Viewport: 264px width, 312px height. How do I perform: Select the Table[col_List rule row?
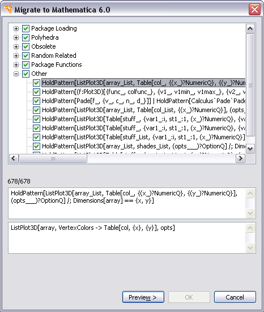[143, 110]
